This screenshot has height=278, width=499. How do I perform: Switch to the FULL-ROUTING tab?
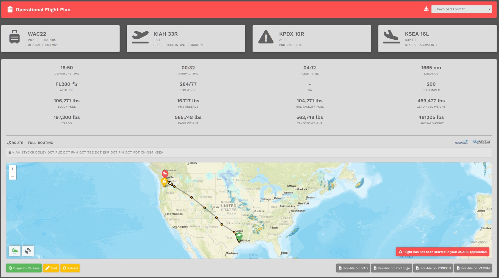pos(40,143)
